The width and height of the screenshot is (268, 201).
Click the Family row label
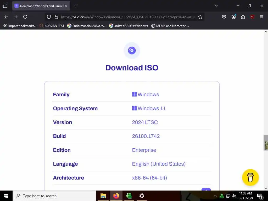(x=61, y=94)
